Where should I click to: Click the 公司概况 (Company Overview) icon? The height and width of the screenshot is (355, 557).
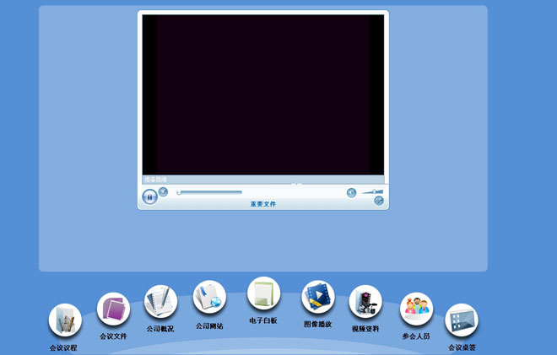tap(160, 302)
